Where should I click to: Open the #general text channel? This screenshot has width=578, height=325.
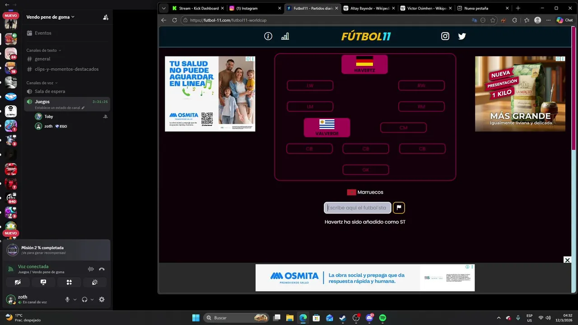[x=67, y=59]
